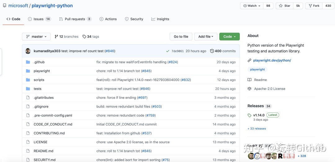Click the repository book icon beside microsoft
This screenshot has width=335, height=162.
coord(4,6)
